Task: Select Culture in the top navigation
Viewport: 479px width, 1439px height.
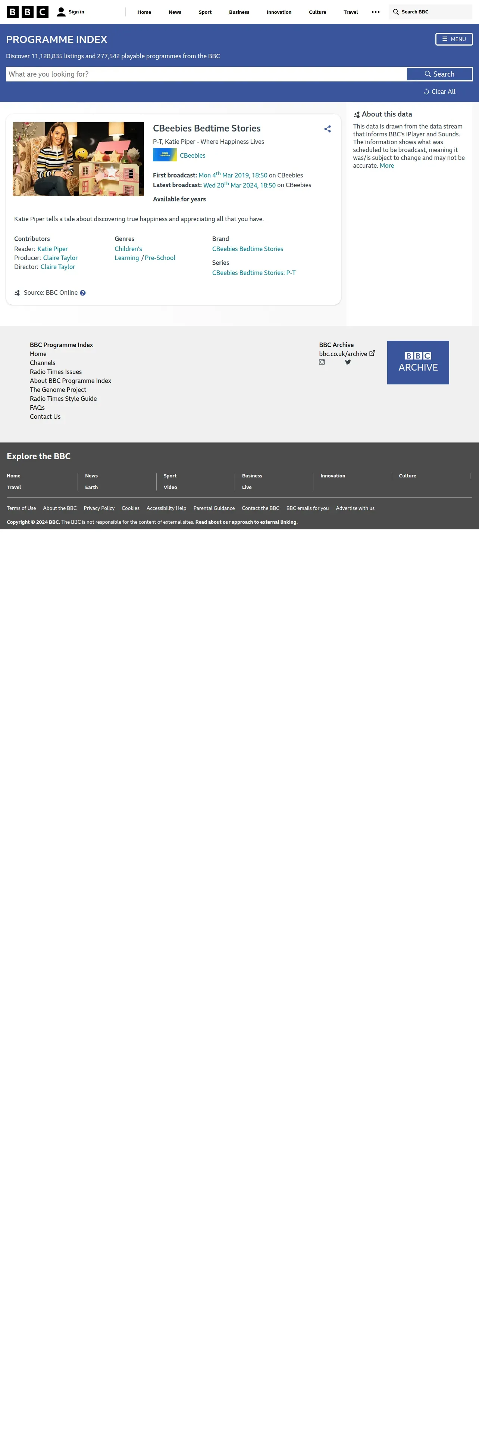Action: pos(318,12)
